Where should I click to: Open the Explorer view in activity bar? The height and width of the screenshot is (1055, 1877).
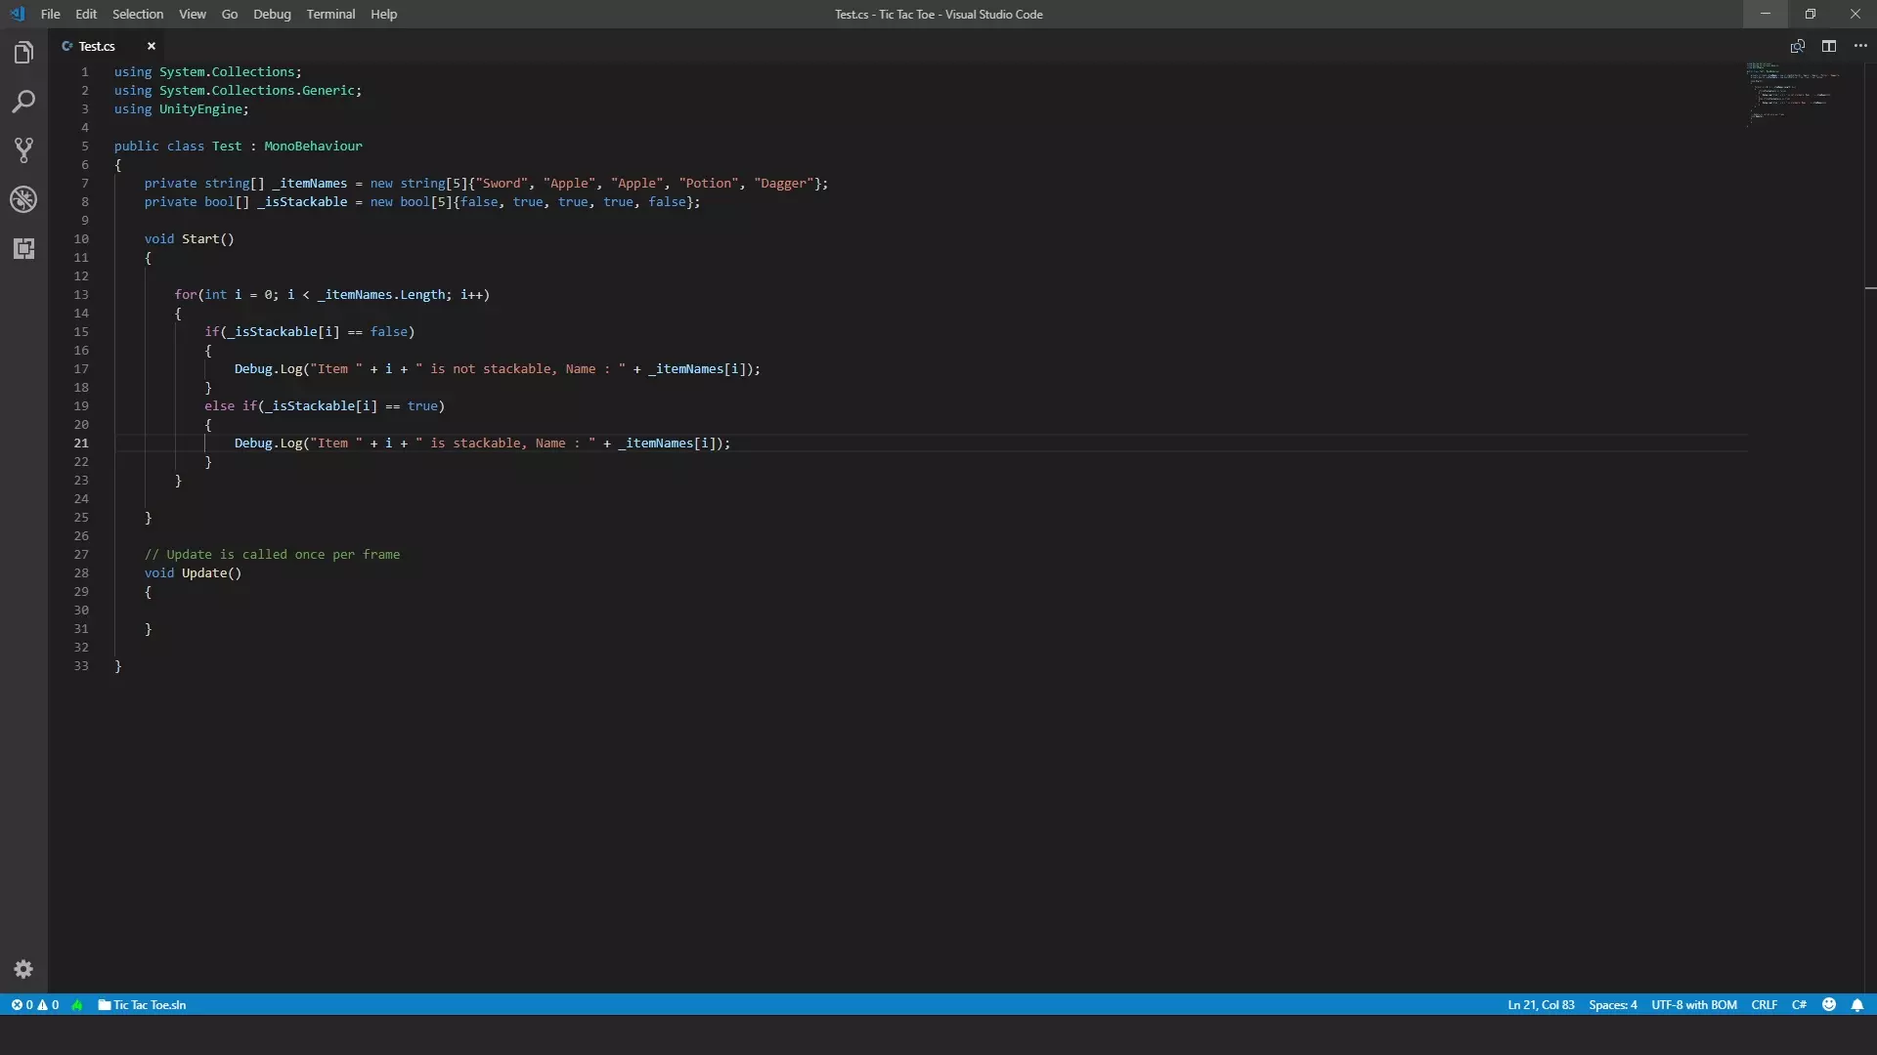tap(23, 53)
